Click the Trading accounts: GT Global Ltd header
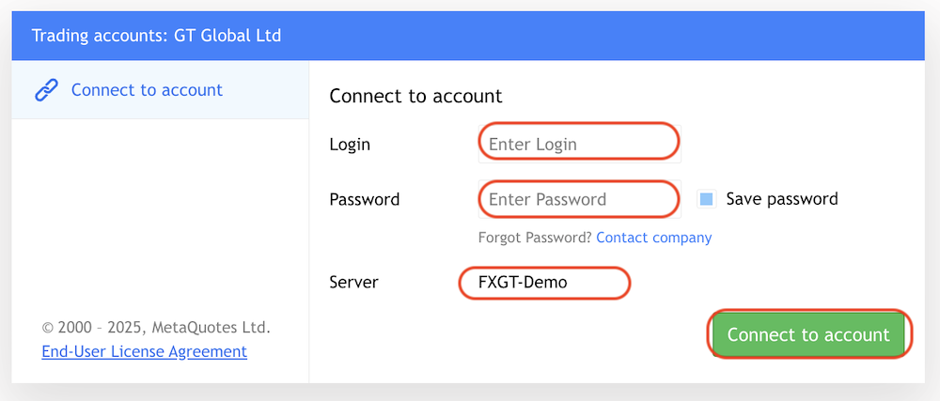Image resolution: width=940 pixels, height=401 pixels. tap(156, 36)
